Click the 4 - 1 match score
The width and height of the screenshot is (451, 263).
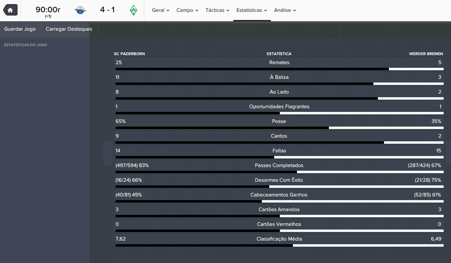[107, 10]
